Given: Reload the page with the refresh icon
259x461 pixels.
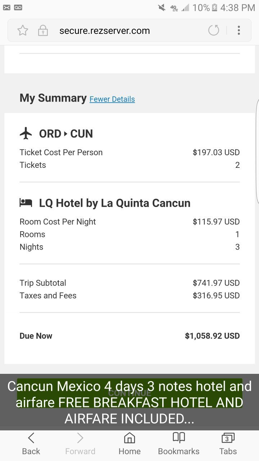Looking at the screenshot, I should click(x=214, y=30).
